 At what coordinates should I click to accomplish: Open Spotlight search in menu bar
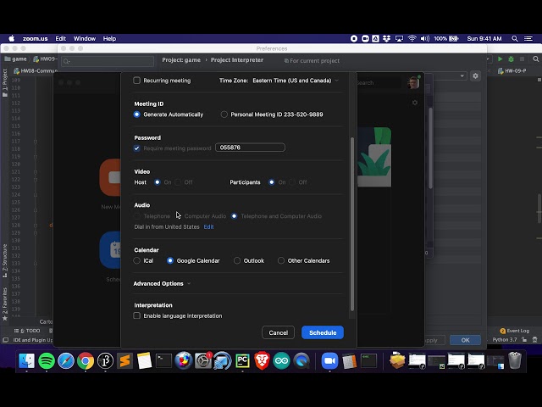[515, 38]
